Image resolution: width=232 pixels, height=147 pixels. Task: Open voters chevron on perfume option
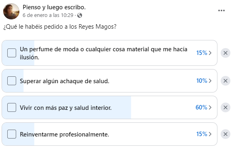210,53
